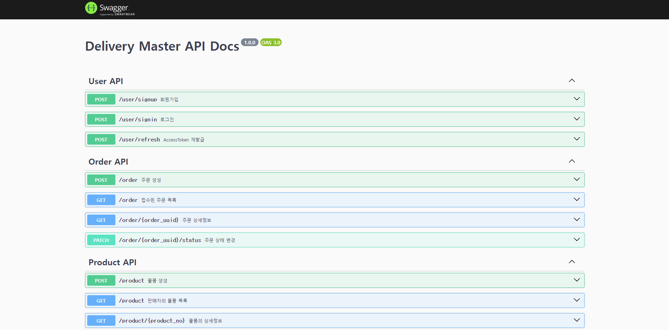Click the Swagger logo icon
The image size is (669, 330).
(x=91, y=8)
